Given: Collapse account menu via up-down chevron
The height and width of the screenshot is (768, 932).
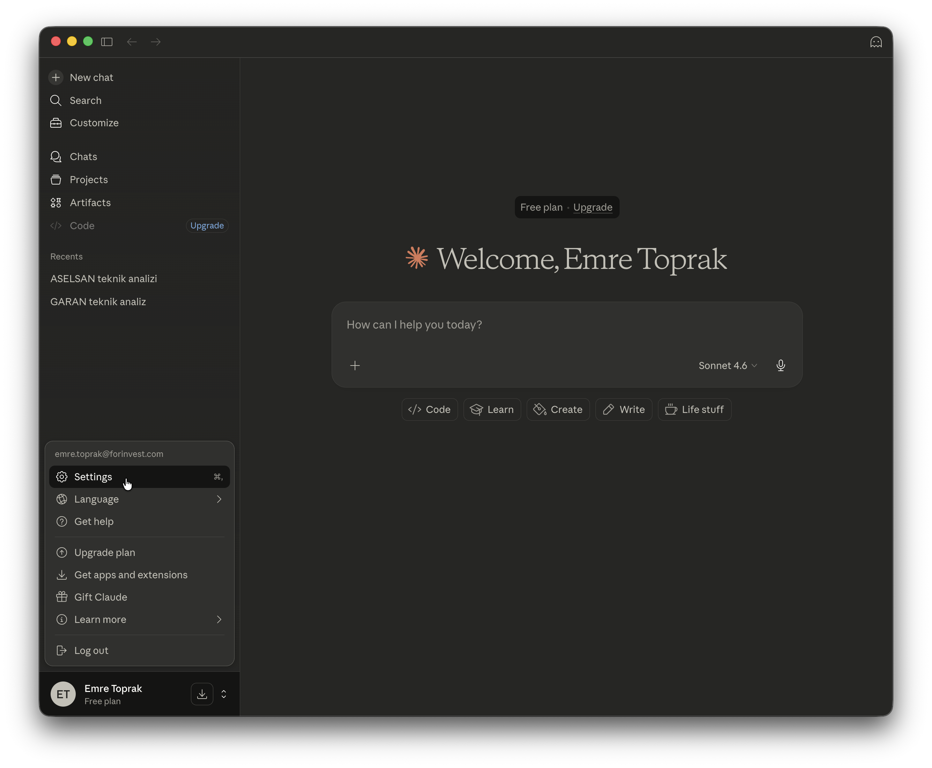Looking at the screenshot, I should coord(224,694).
